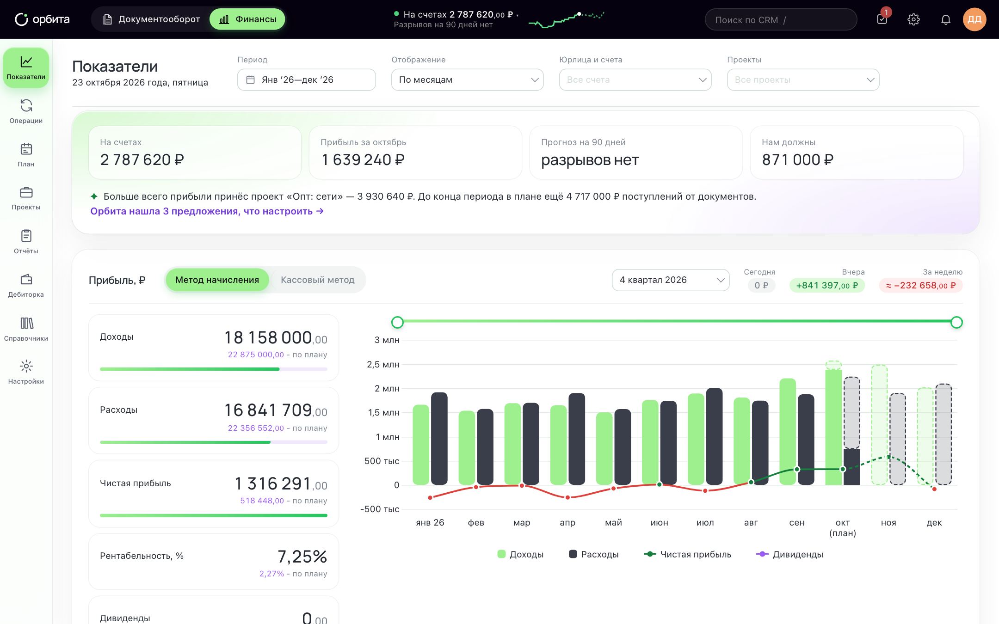Click the right handle of chart range slider
The height and width of the screenshot is (624, 999).
pos(956,322)
